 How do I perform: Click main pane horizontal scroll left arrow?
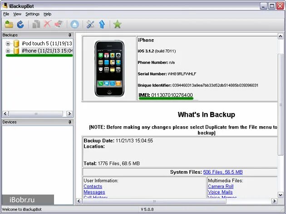[79, 201]
